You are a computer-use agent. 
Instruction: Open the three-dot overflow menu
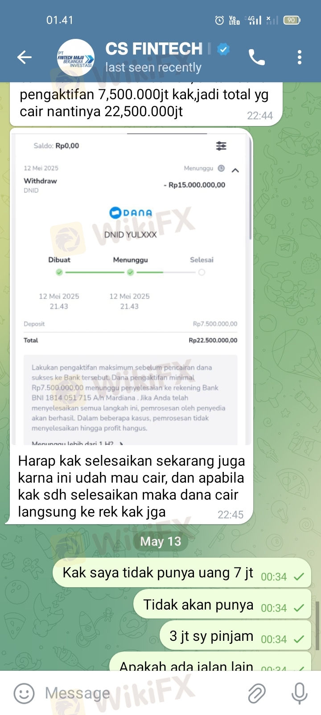coord(300,57)
